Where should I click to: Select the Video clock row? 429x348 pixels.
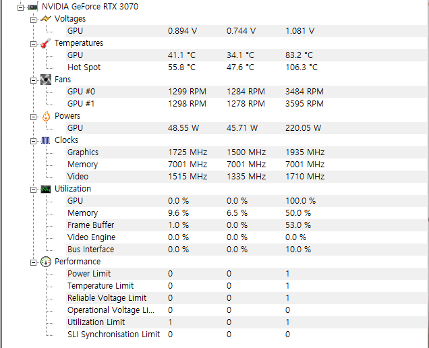246,177
